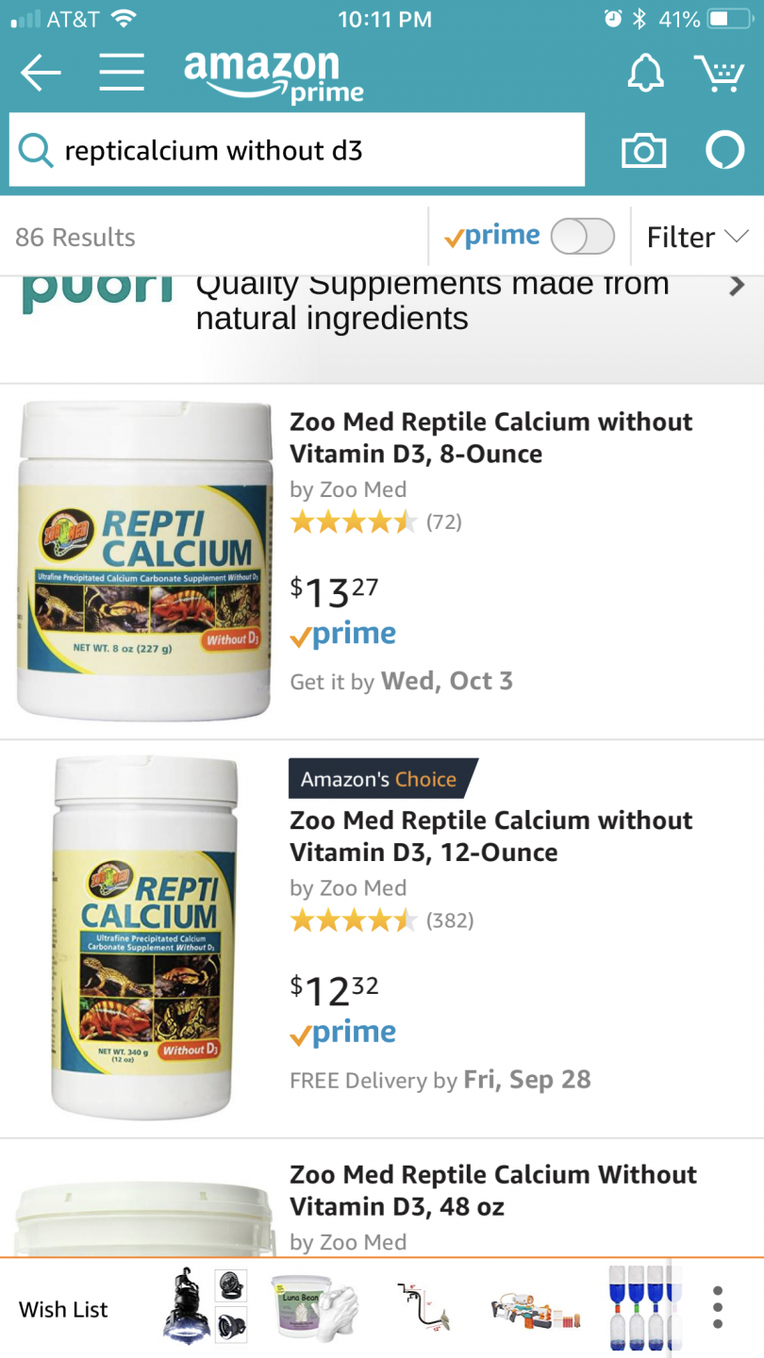Open the hamburger menu

coord(122,73)
